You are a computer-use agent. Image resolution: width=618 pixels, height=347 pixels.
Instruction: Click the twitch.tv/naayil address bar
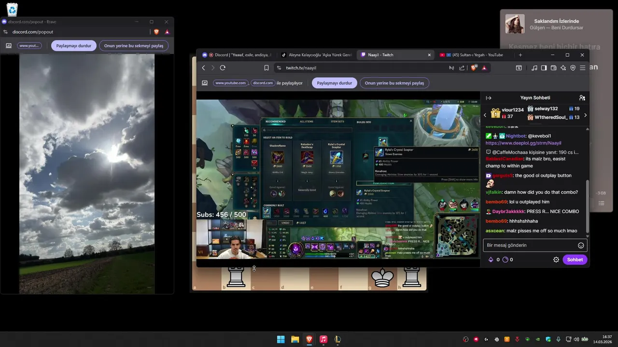[x=362, y=68]
